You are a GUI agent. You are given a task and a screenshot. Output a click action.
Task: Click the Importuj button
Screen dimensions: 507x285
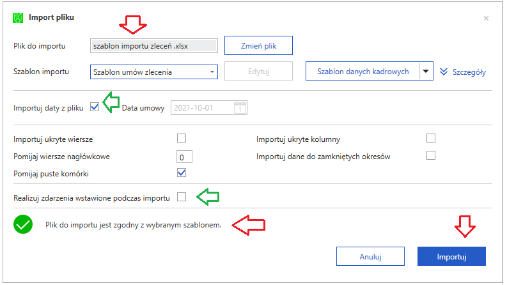click(451, 256)
